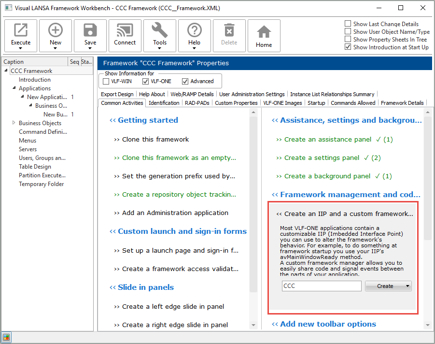Collapse the New Applicati... tree node
435x344 pixels.
23,97
